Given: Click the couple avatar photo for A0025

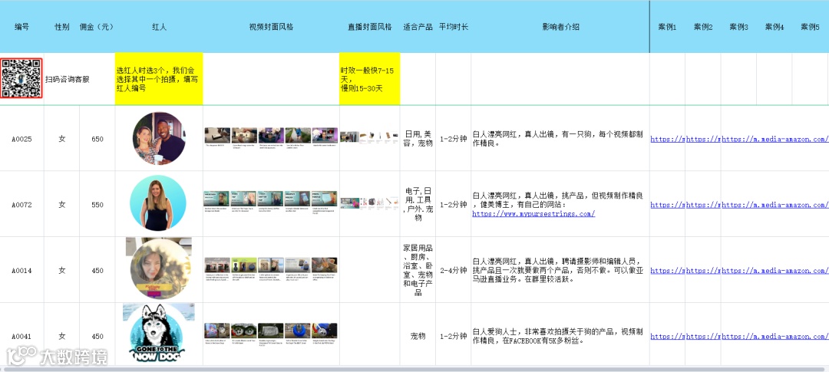Looking at the screenshot, I should [159, 138].
